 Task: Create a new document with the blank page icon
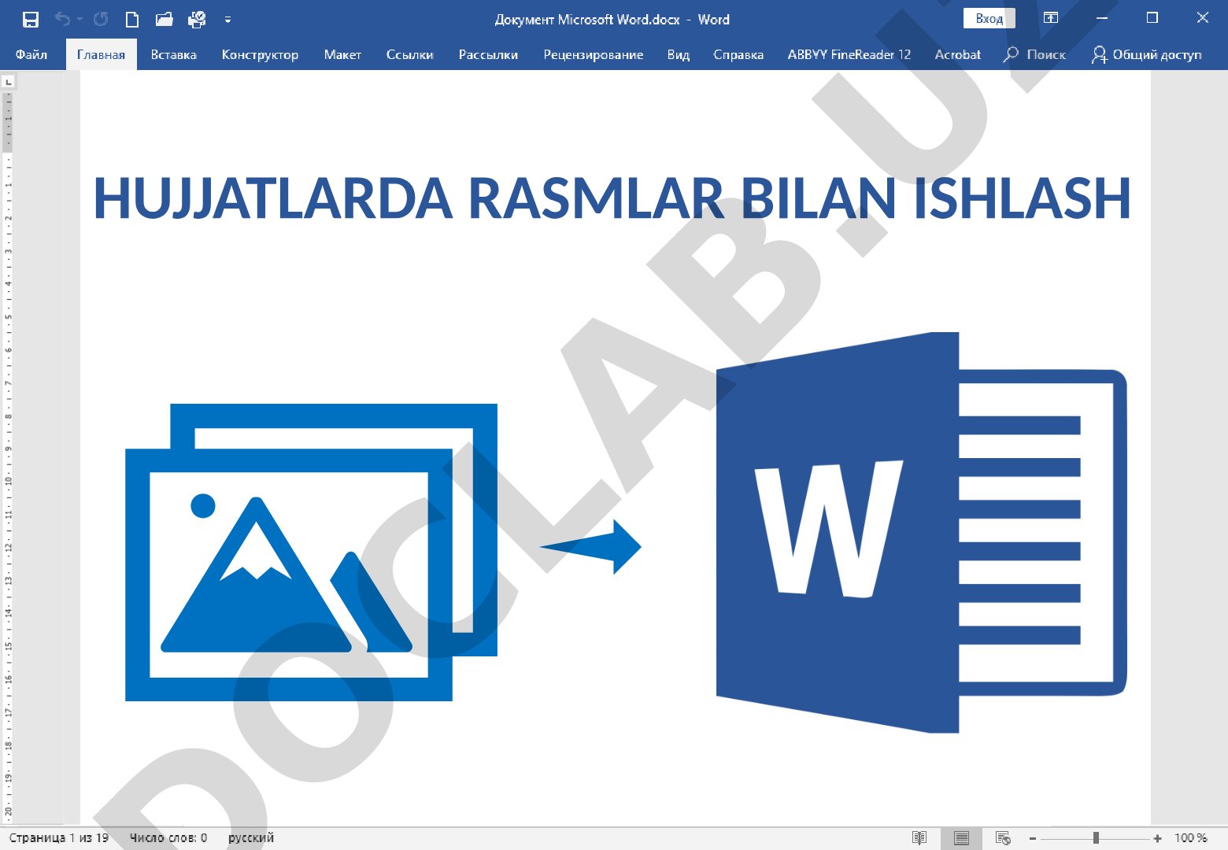click(132, 19)
